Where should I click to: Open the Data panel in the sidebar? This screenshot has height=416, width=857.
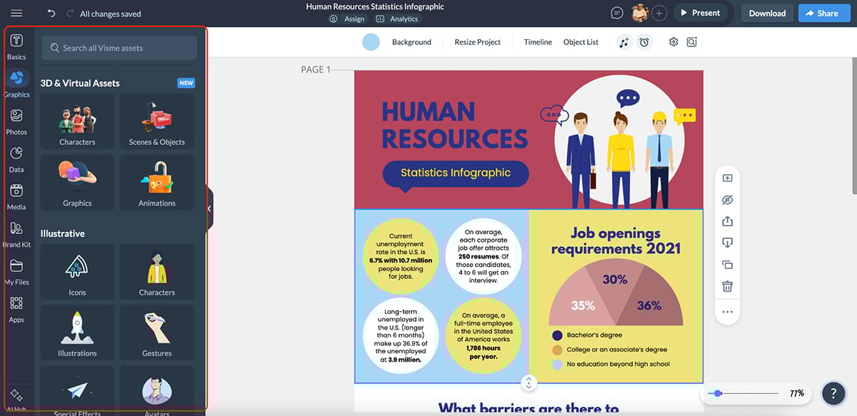16,158
